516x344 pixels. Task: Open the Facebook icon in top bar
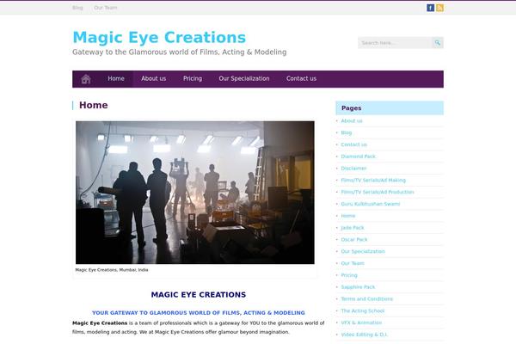[430, 8]
